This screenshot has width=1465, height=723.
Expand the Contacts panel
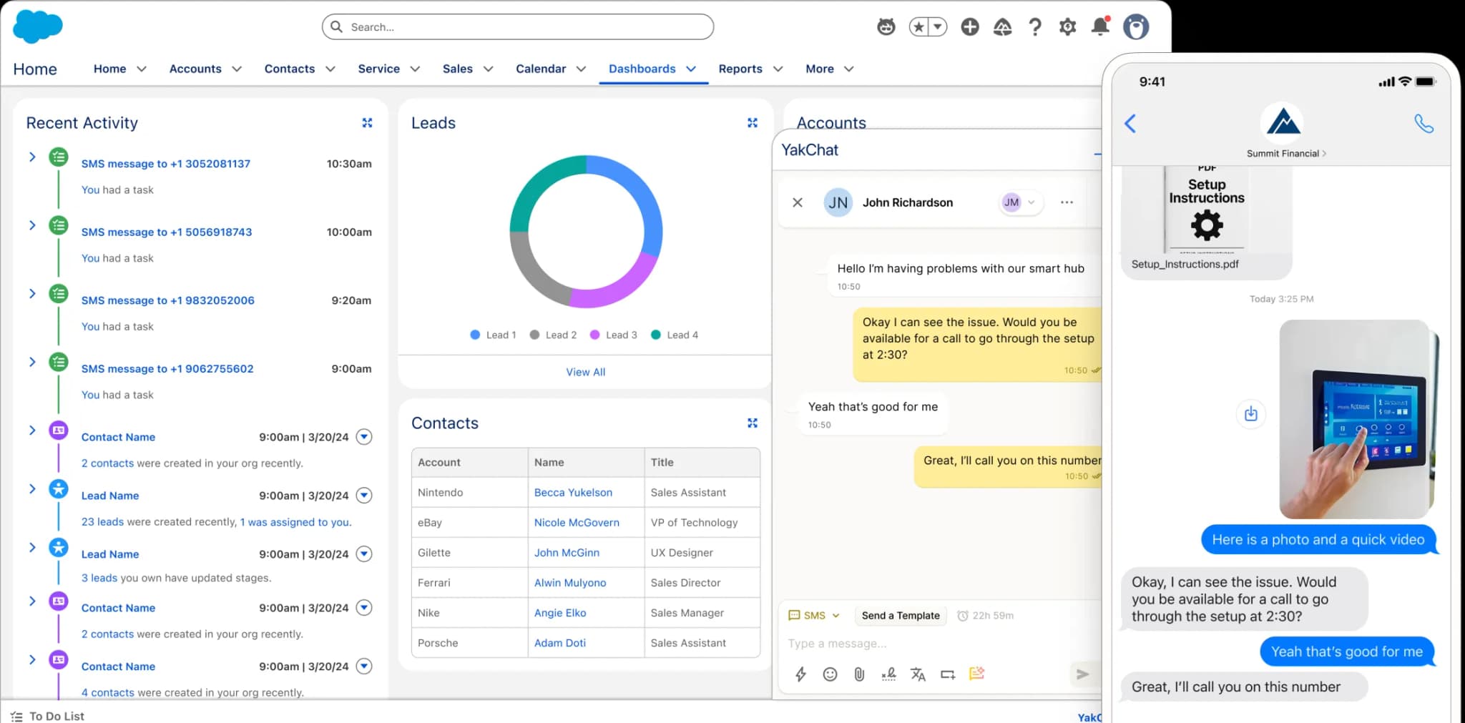pyautogui.click(x=753, y=423)
